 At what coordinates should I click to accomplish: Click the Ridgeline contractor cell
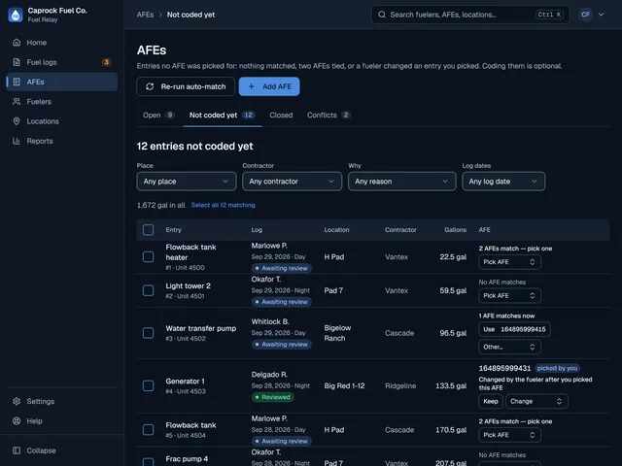(x=400, y=386)
